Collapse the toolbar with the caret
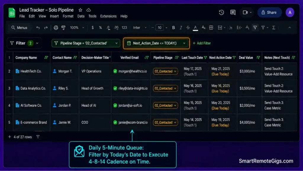 [289, 28]
